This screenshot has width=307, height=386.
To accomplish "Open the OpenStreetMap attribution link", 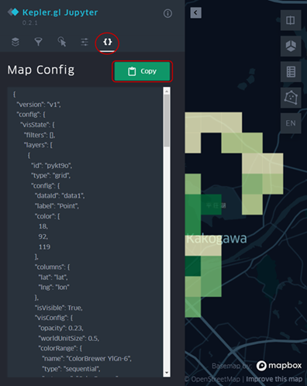I will coord(213,379).
